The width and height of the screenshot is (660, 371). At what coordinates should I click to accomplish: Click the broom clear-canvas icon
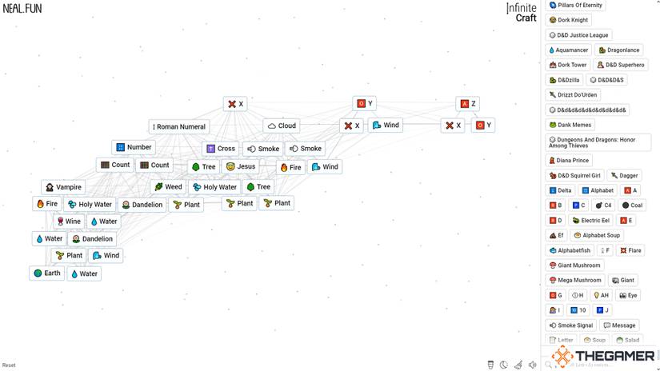pos(518,365)
